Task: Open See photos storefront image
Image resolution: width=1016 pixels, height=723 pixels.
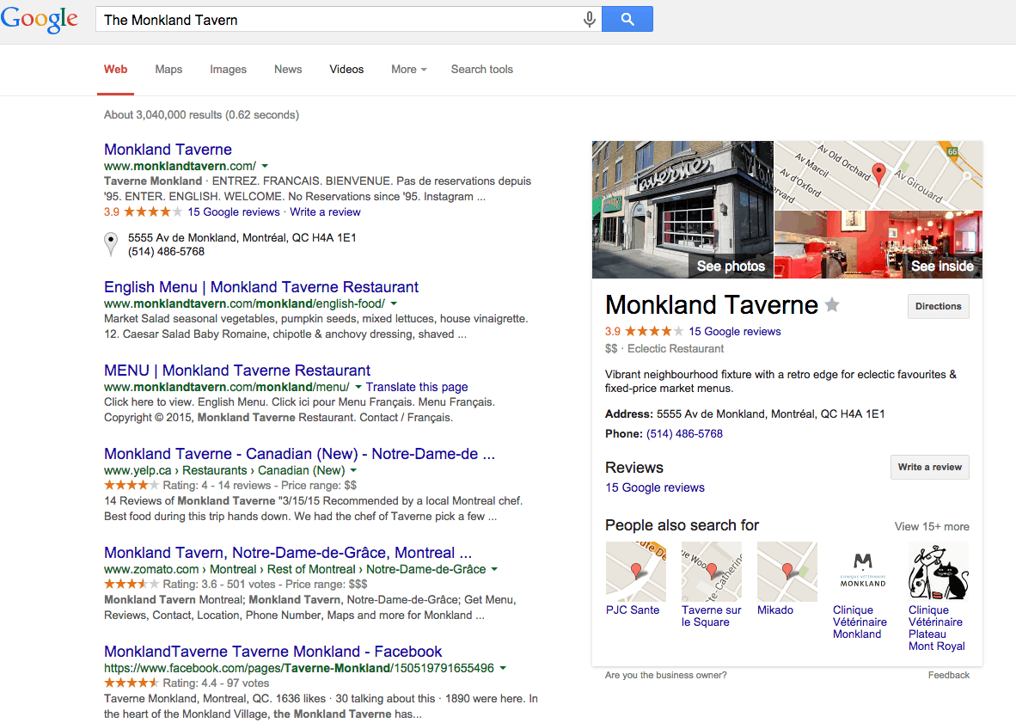Action: (x=682, y=210)
